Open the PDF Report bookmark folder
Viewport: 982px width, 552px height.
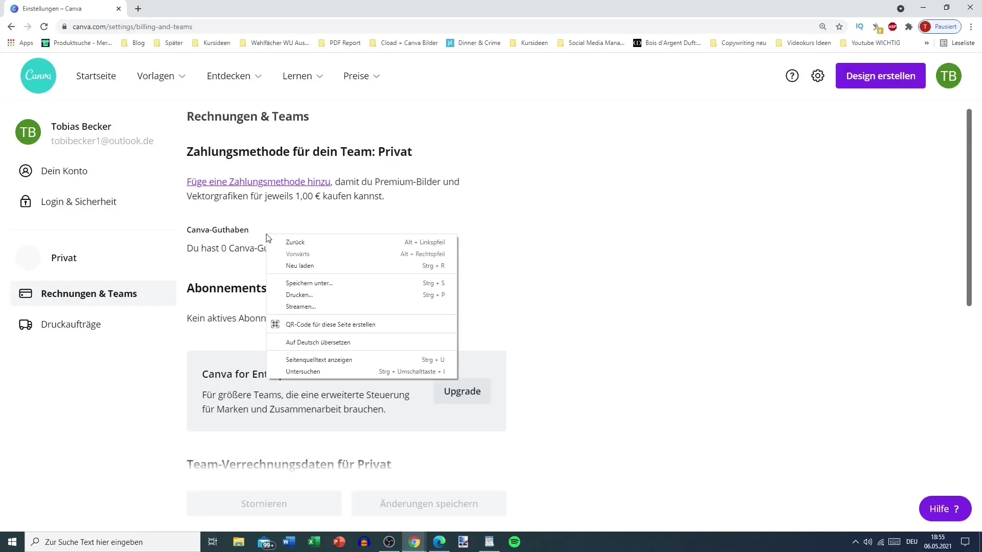(340, 43)
